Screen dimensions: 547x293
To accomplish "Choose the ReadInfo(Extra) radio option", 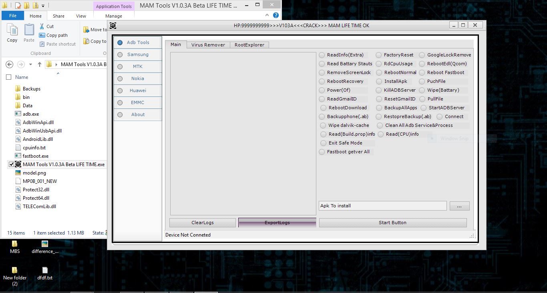I will click(322, 55).
